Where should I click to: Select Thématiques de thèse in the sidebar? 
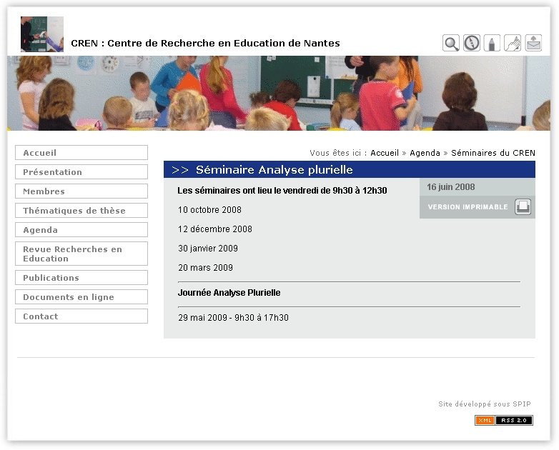point(81,210)
